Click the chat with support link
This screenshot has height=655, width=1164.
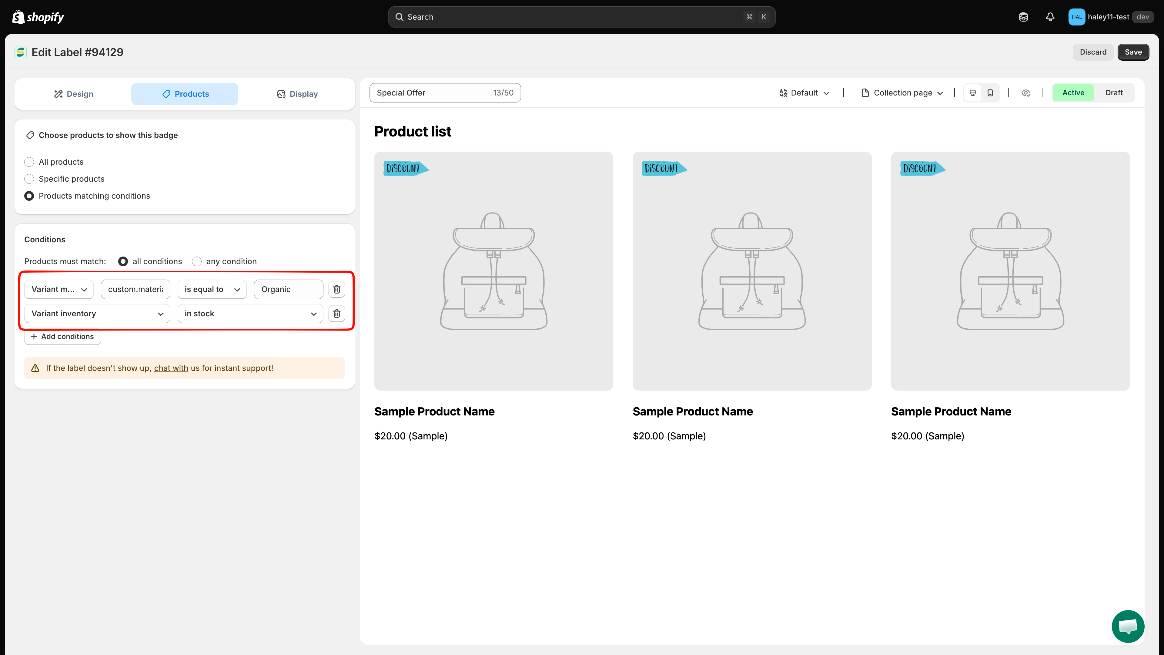(x=171, y=368)
